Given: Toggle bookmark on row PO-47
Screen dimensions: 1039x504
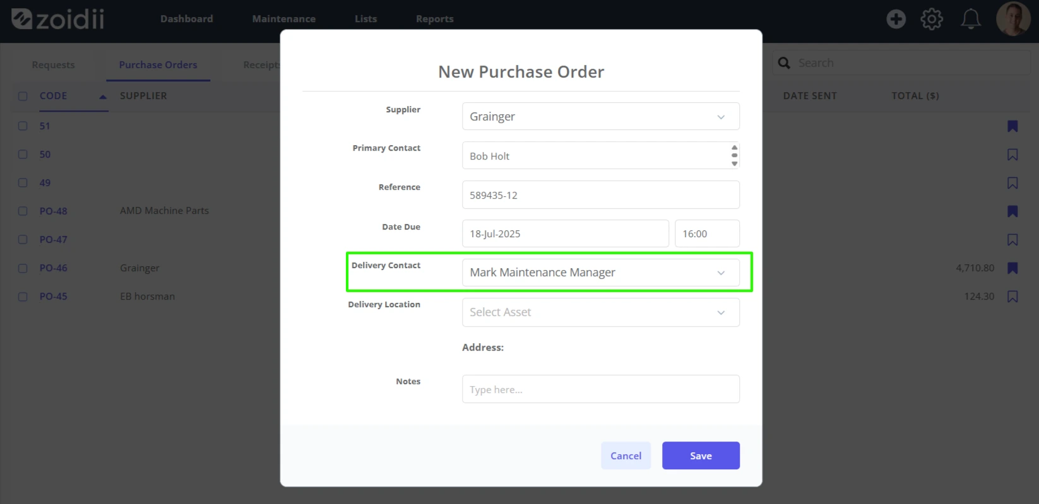Looking at the screenshot, I should (x=1012, y=240).
